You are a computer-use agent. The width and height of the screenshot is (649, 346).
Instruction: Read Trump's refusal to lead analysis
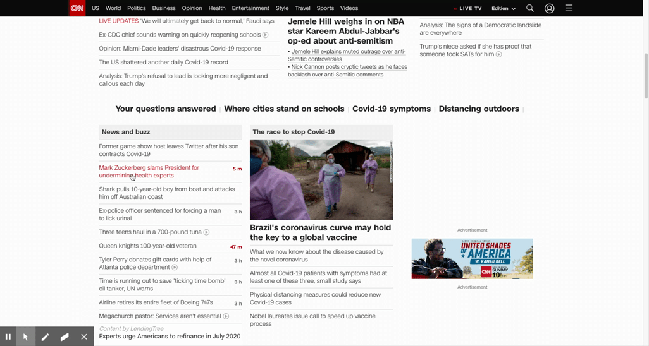(x=183, y=80)
